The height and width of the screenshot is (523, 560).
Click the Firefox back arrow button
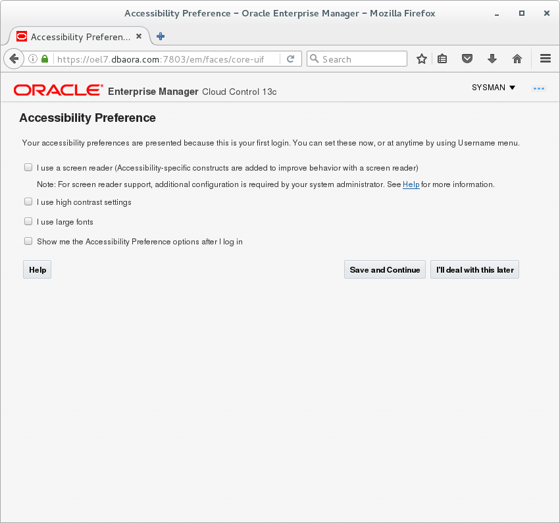click(14, 59)
